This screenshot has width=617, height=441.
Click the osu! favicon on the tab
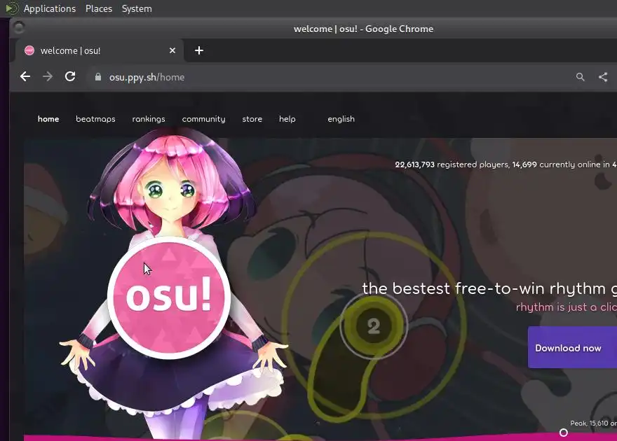point(29,50)
